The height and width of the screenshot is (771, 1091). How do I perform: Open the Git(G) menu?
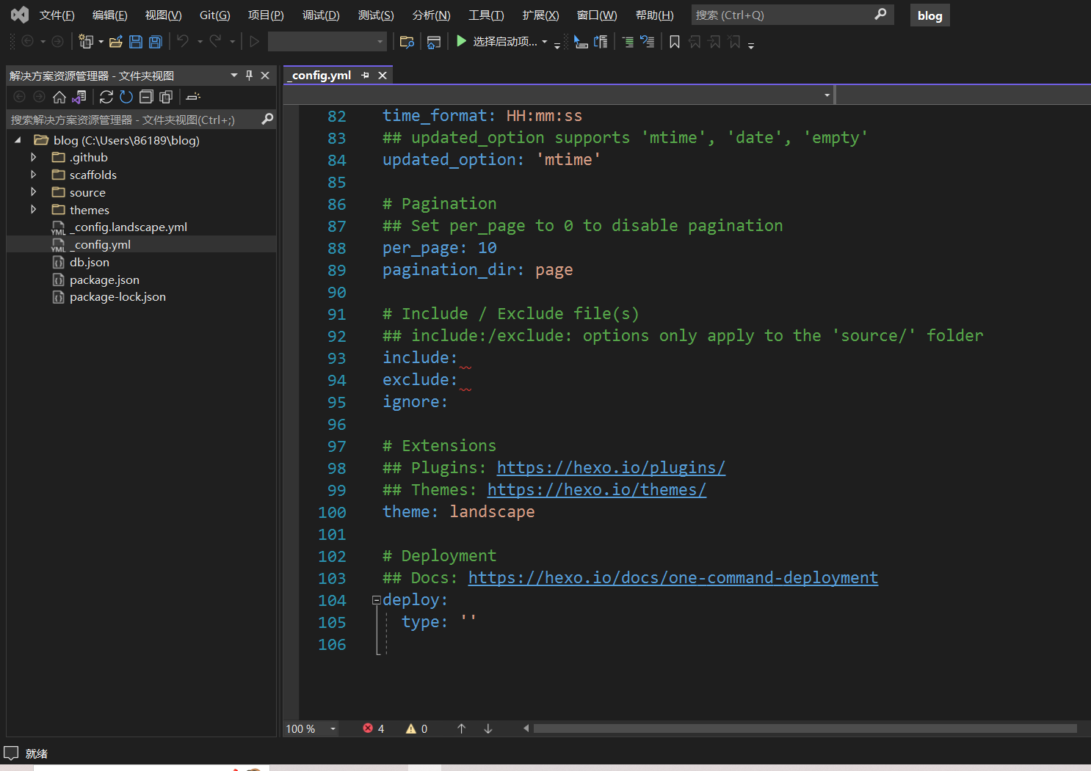click(214, 15)
